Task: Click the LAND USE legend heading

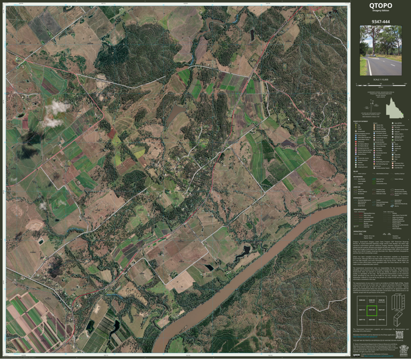Action: (357, 187)
